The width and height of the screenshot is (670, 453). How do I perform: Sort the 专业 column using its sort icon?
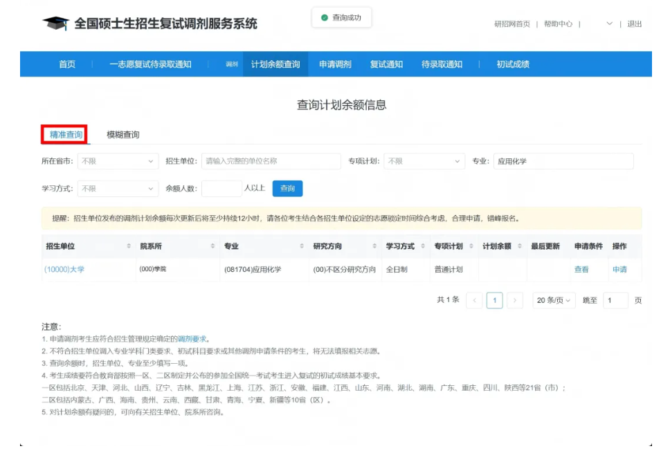302,246
